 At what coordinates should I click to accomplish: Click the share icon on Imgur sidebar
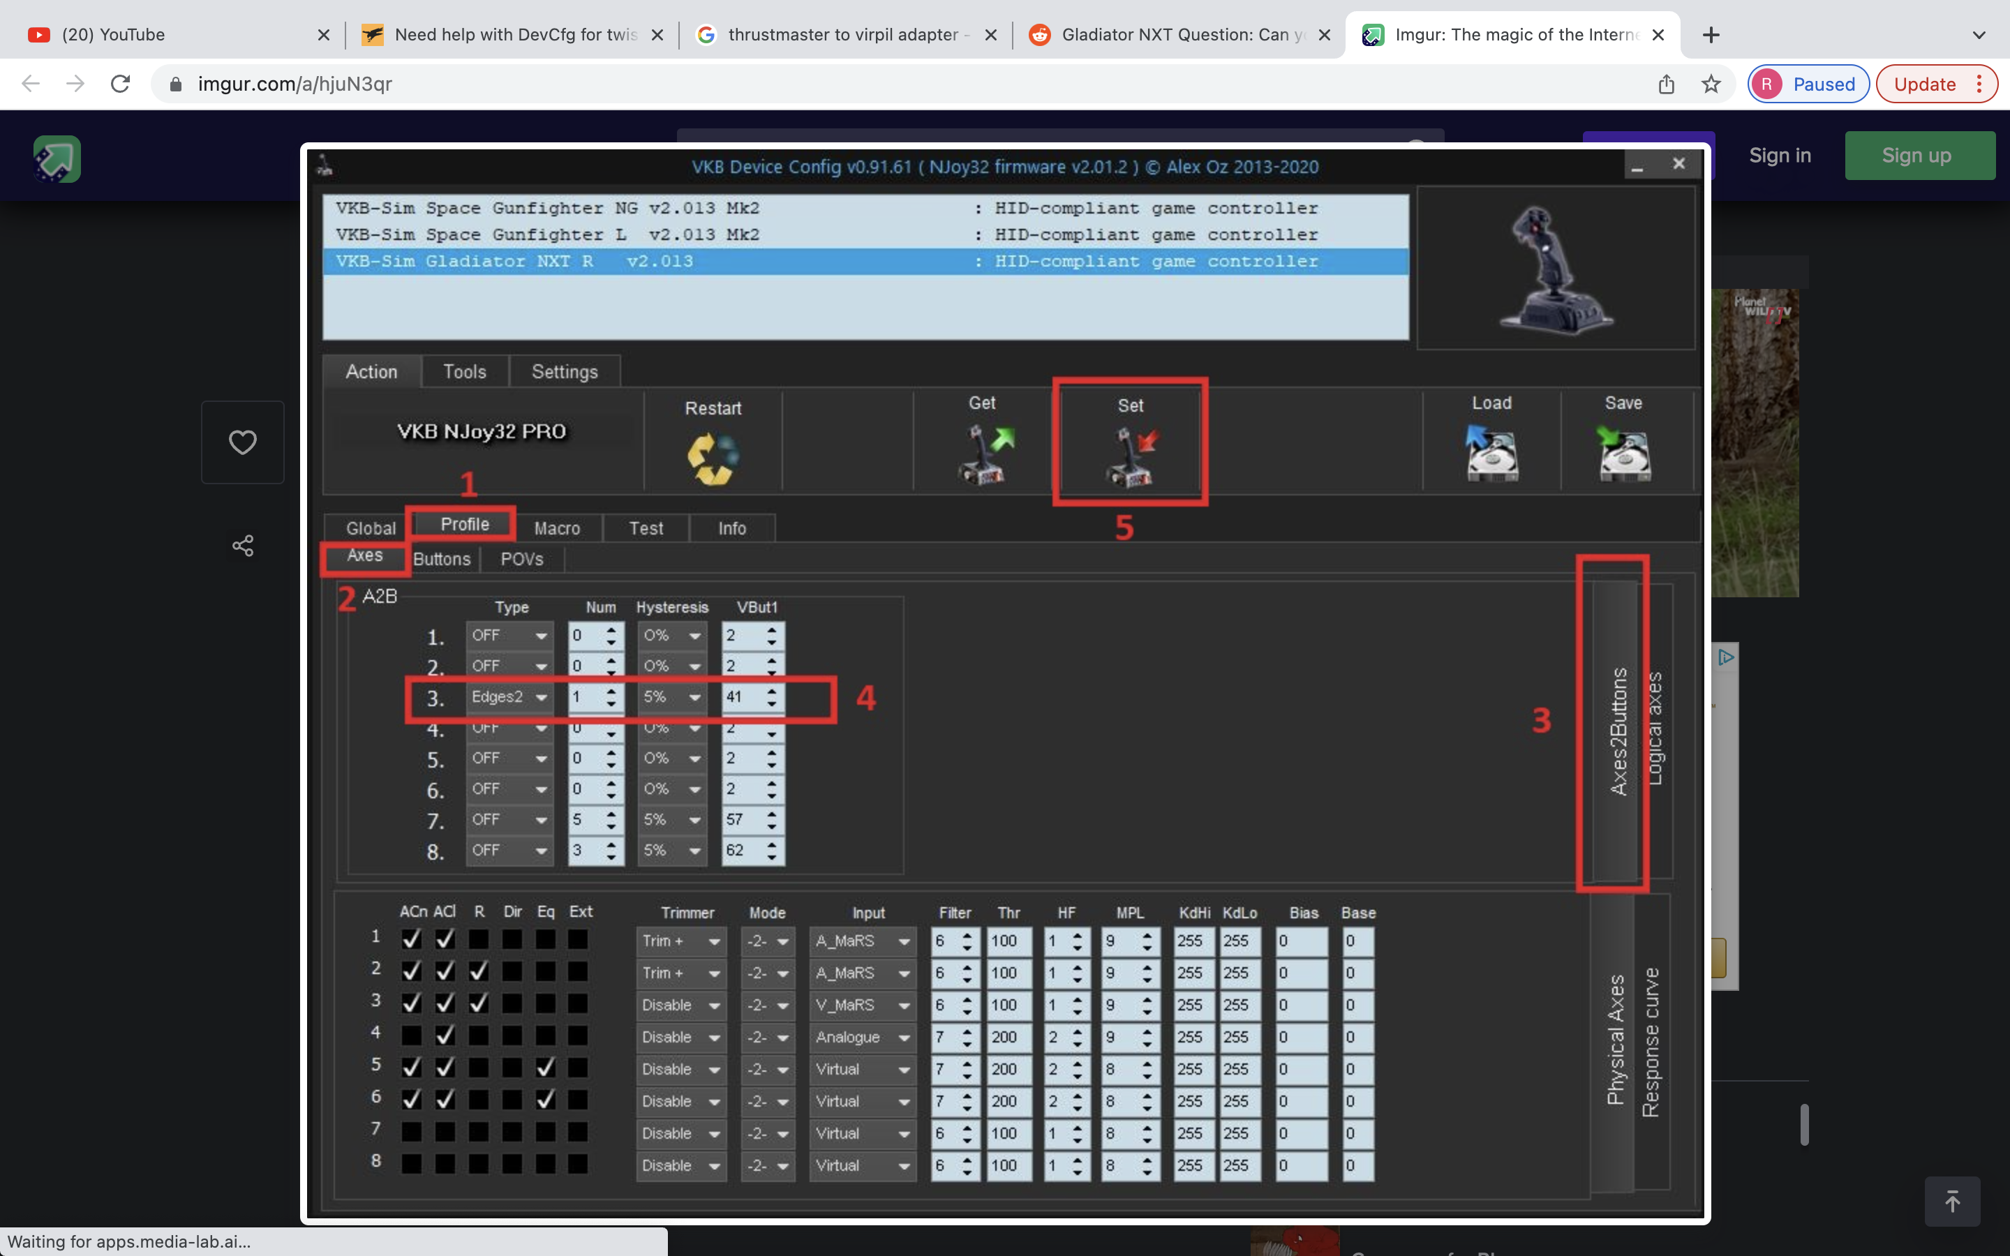click(243, 546)
